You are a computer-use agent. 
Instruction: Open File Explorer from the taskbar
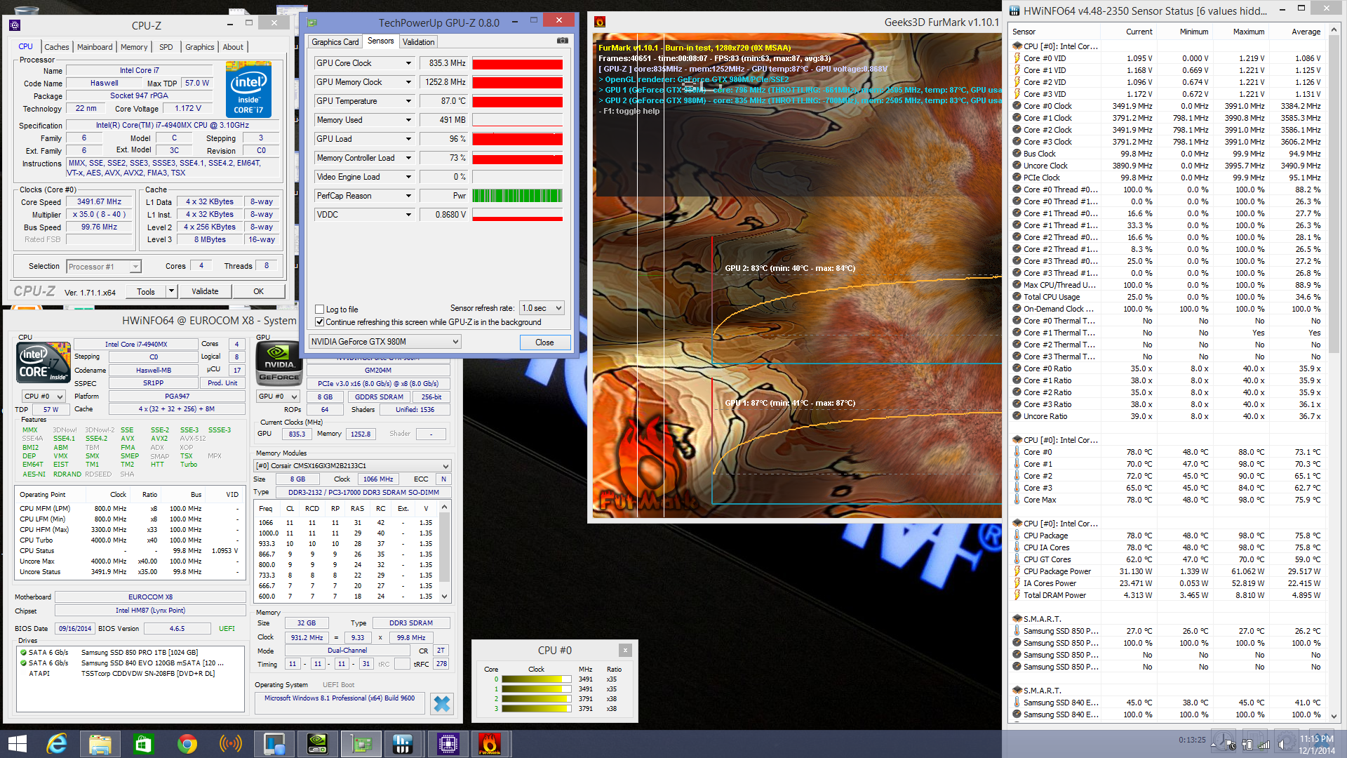coord(100,743)
